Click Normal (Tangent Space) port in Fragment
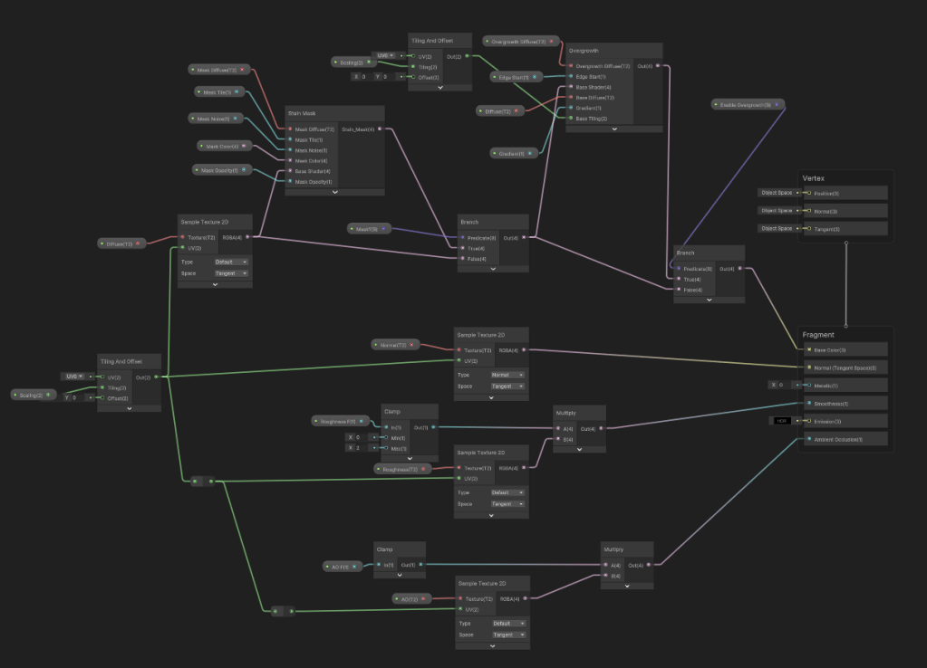This screenshot has height=668, width=927. pyautogui.click(x=809, y=367)
